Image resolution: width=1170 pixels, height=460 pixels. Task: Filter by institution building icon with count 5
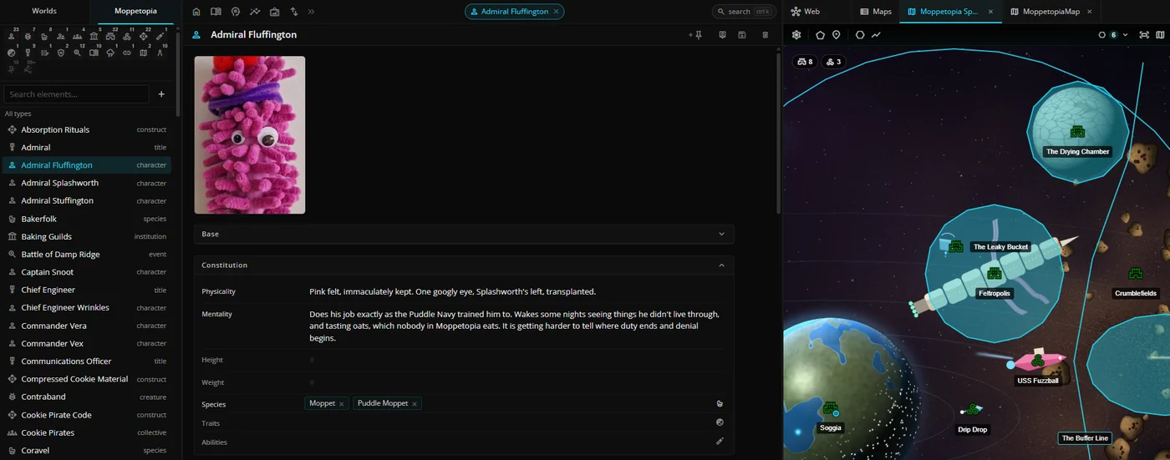[x=94, y=36]
